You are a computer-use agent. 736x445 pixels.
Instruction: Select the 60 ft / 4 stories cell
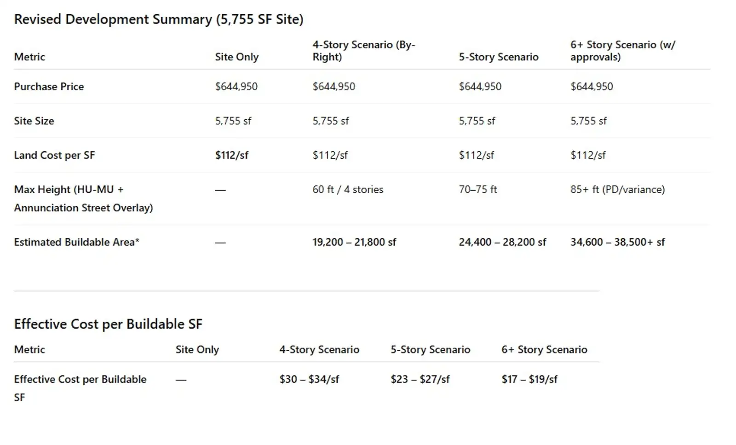pos(348,190)
